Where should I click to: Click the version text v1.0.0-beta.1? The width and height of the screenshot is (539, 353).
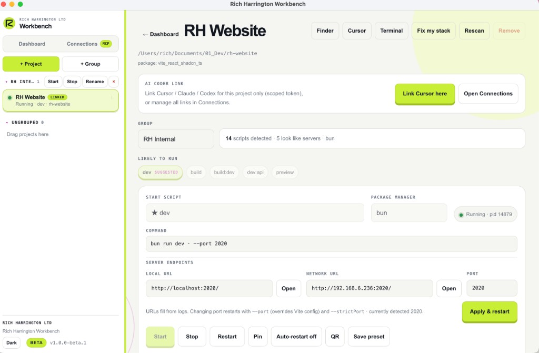(68, 343)
